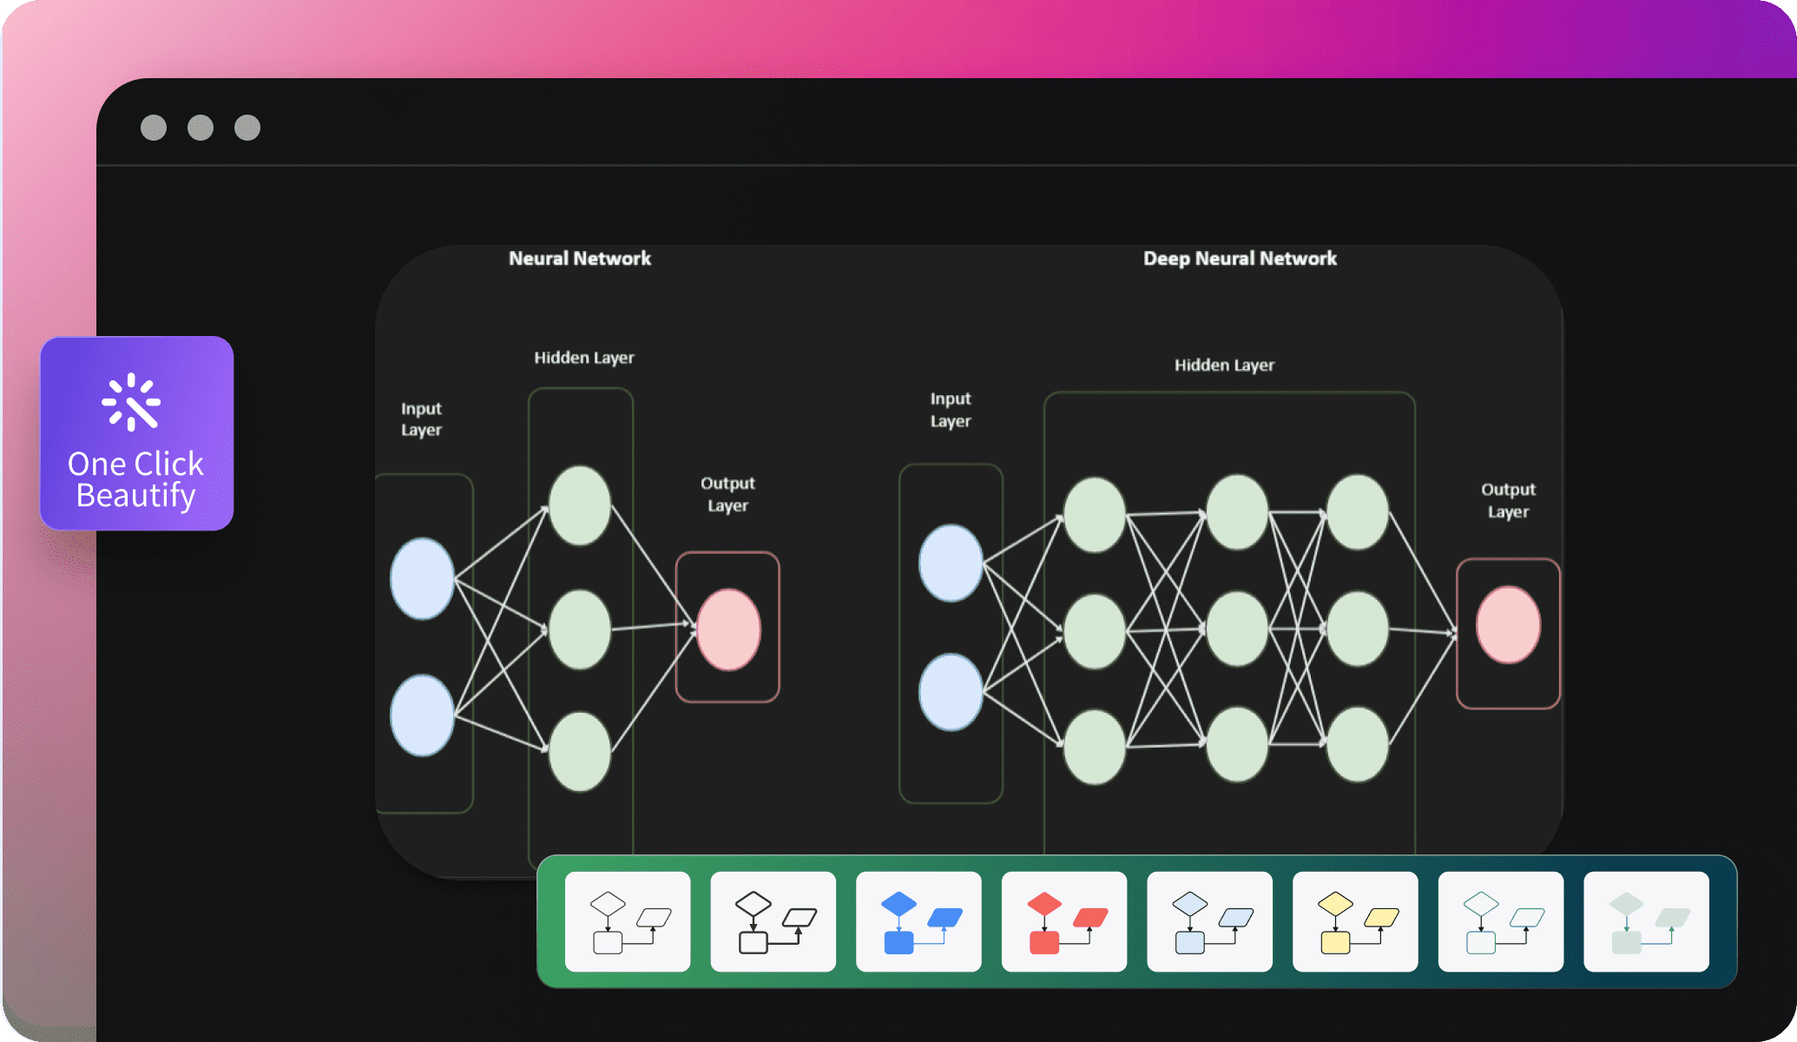Viewport: 1797px width, 1042px height.
Task: Select Output Layer label in Neural Network
Action: click(727, 494)
